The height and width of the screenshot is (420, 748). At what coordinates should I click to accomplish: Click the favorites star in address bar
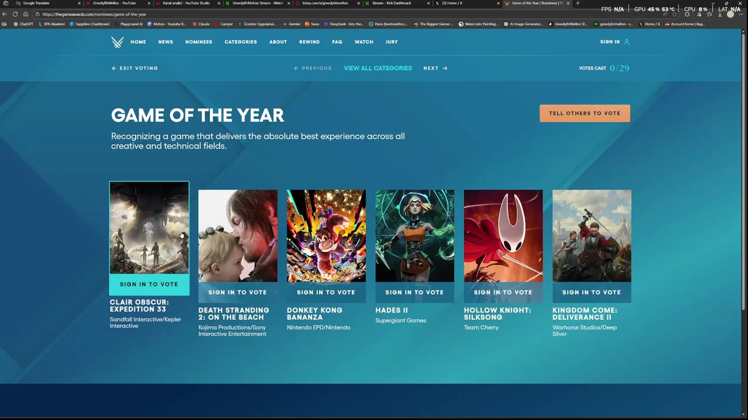point(674,14)
